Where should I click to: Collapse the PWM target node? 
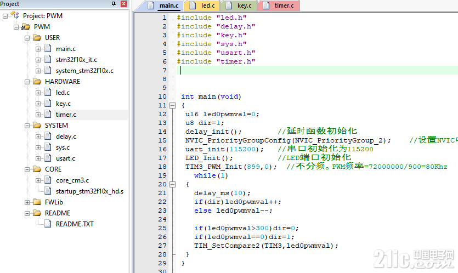(16, 27)
